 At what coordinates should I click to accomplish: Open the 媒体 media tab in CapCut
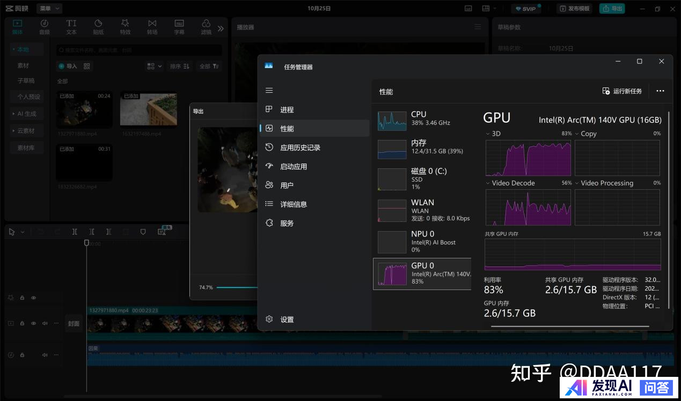pos(18,27)
